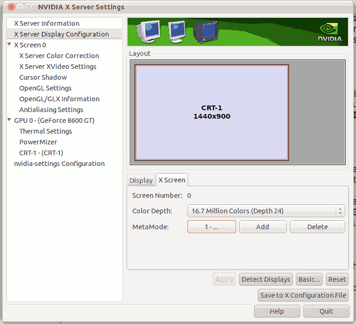356x324 pixels.
Task: Reset the display configuration
Action: pos(337,279)
